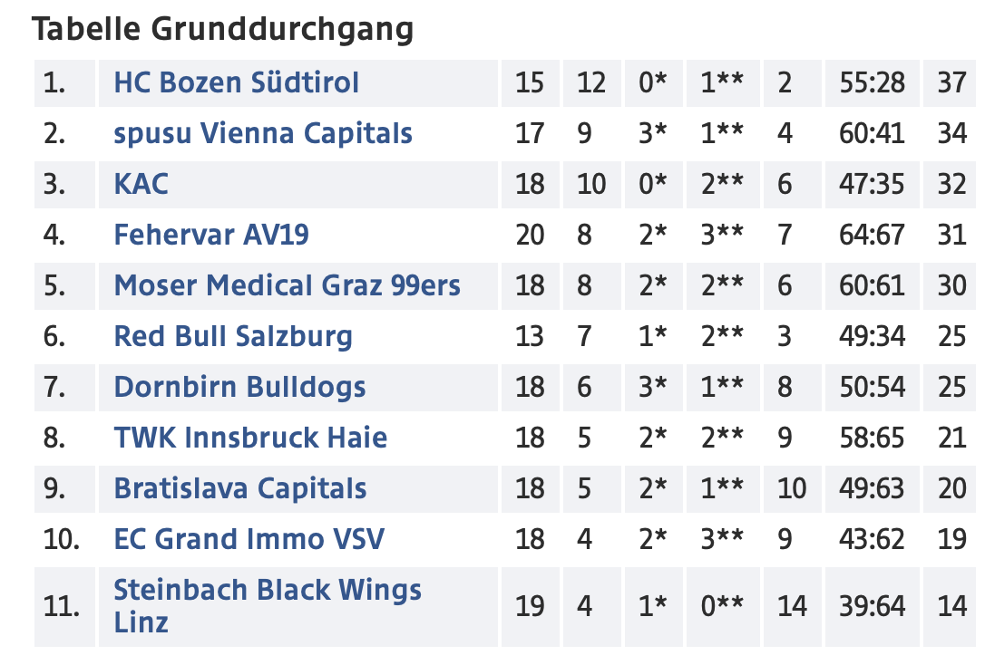
Task: Select Black Wings Linz goals 39:64
Action: (872, 607)
